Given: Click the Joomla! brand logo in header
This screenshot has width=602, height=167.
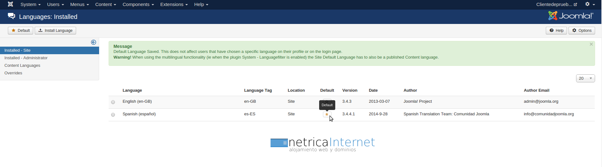Looking at the screenshot, I should [x=570, y=16].
